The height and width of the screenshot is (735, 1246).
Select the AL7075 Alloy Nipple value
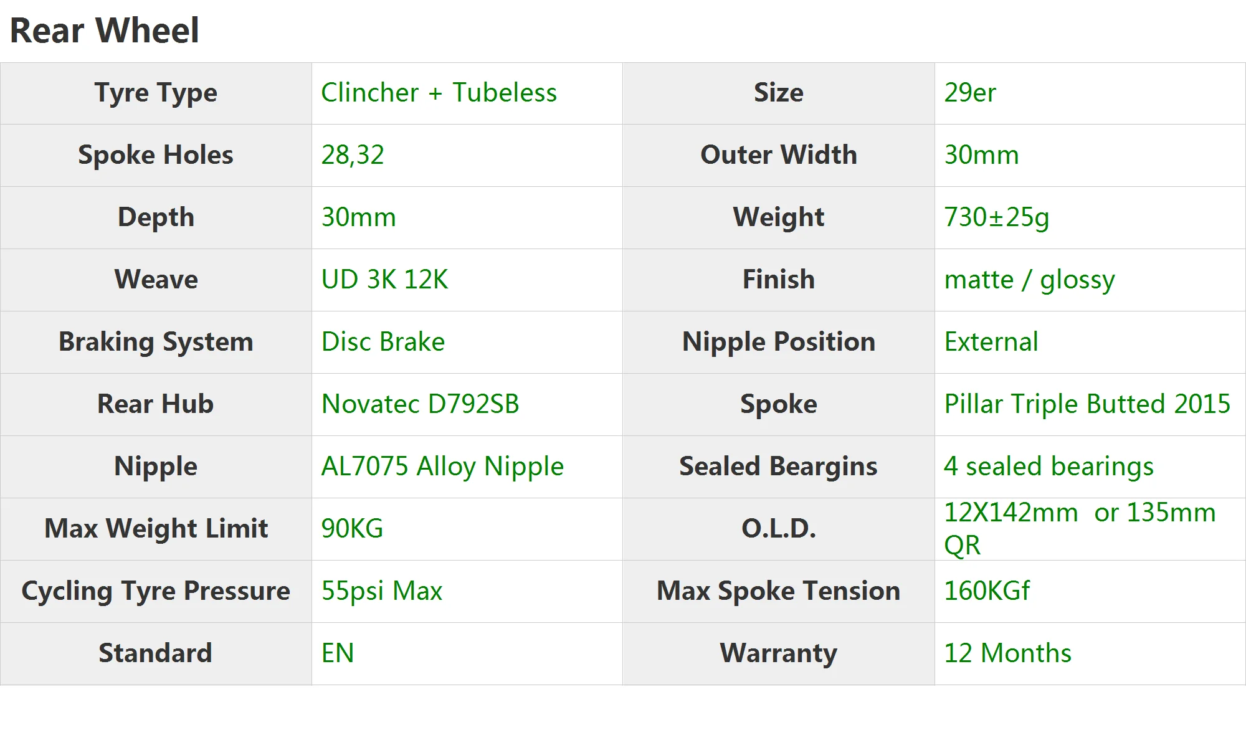(x=442, y=467)
